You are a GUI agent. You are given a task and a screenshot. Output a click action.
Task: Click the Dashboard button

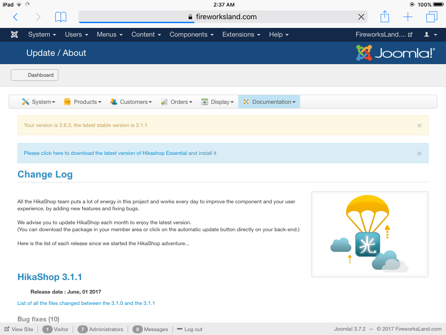[x=35, y=75]
